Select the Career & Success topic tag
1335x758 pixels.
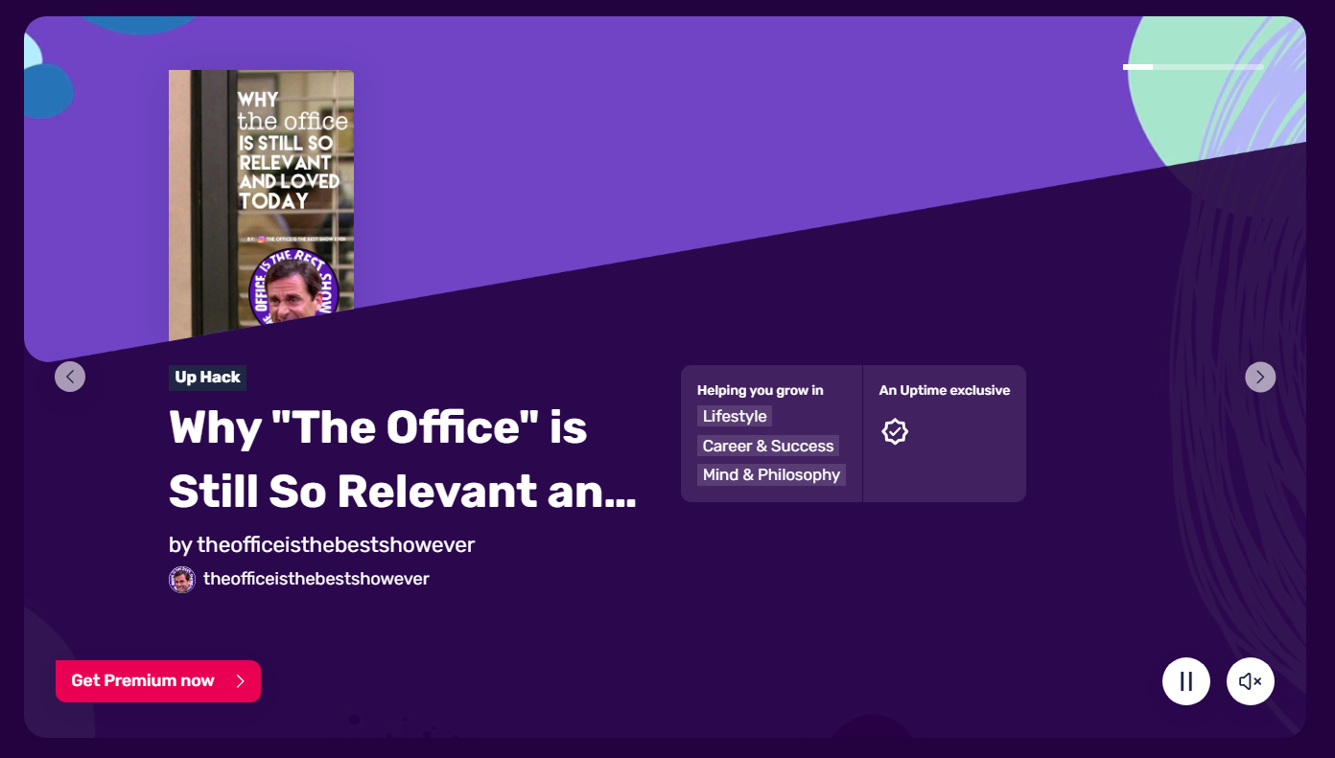click(767, 446)
